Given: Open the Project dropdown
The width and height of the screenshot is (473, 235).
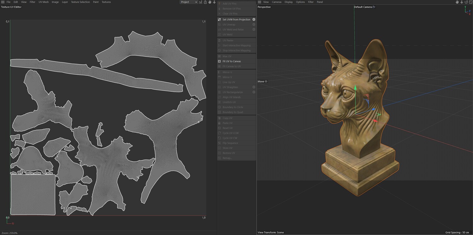Looking at the screenshot, I should [189, 2].
